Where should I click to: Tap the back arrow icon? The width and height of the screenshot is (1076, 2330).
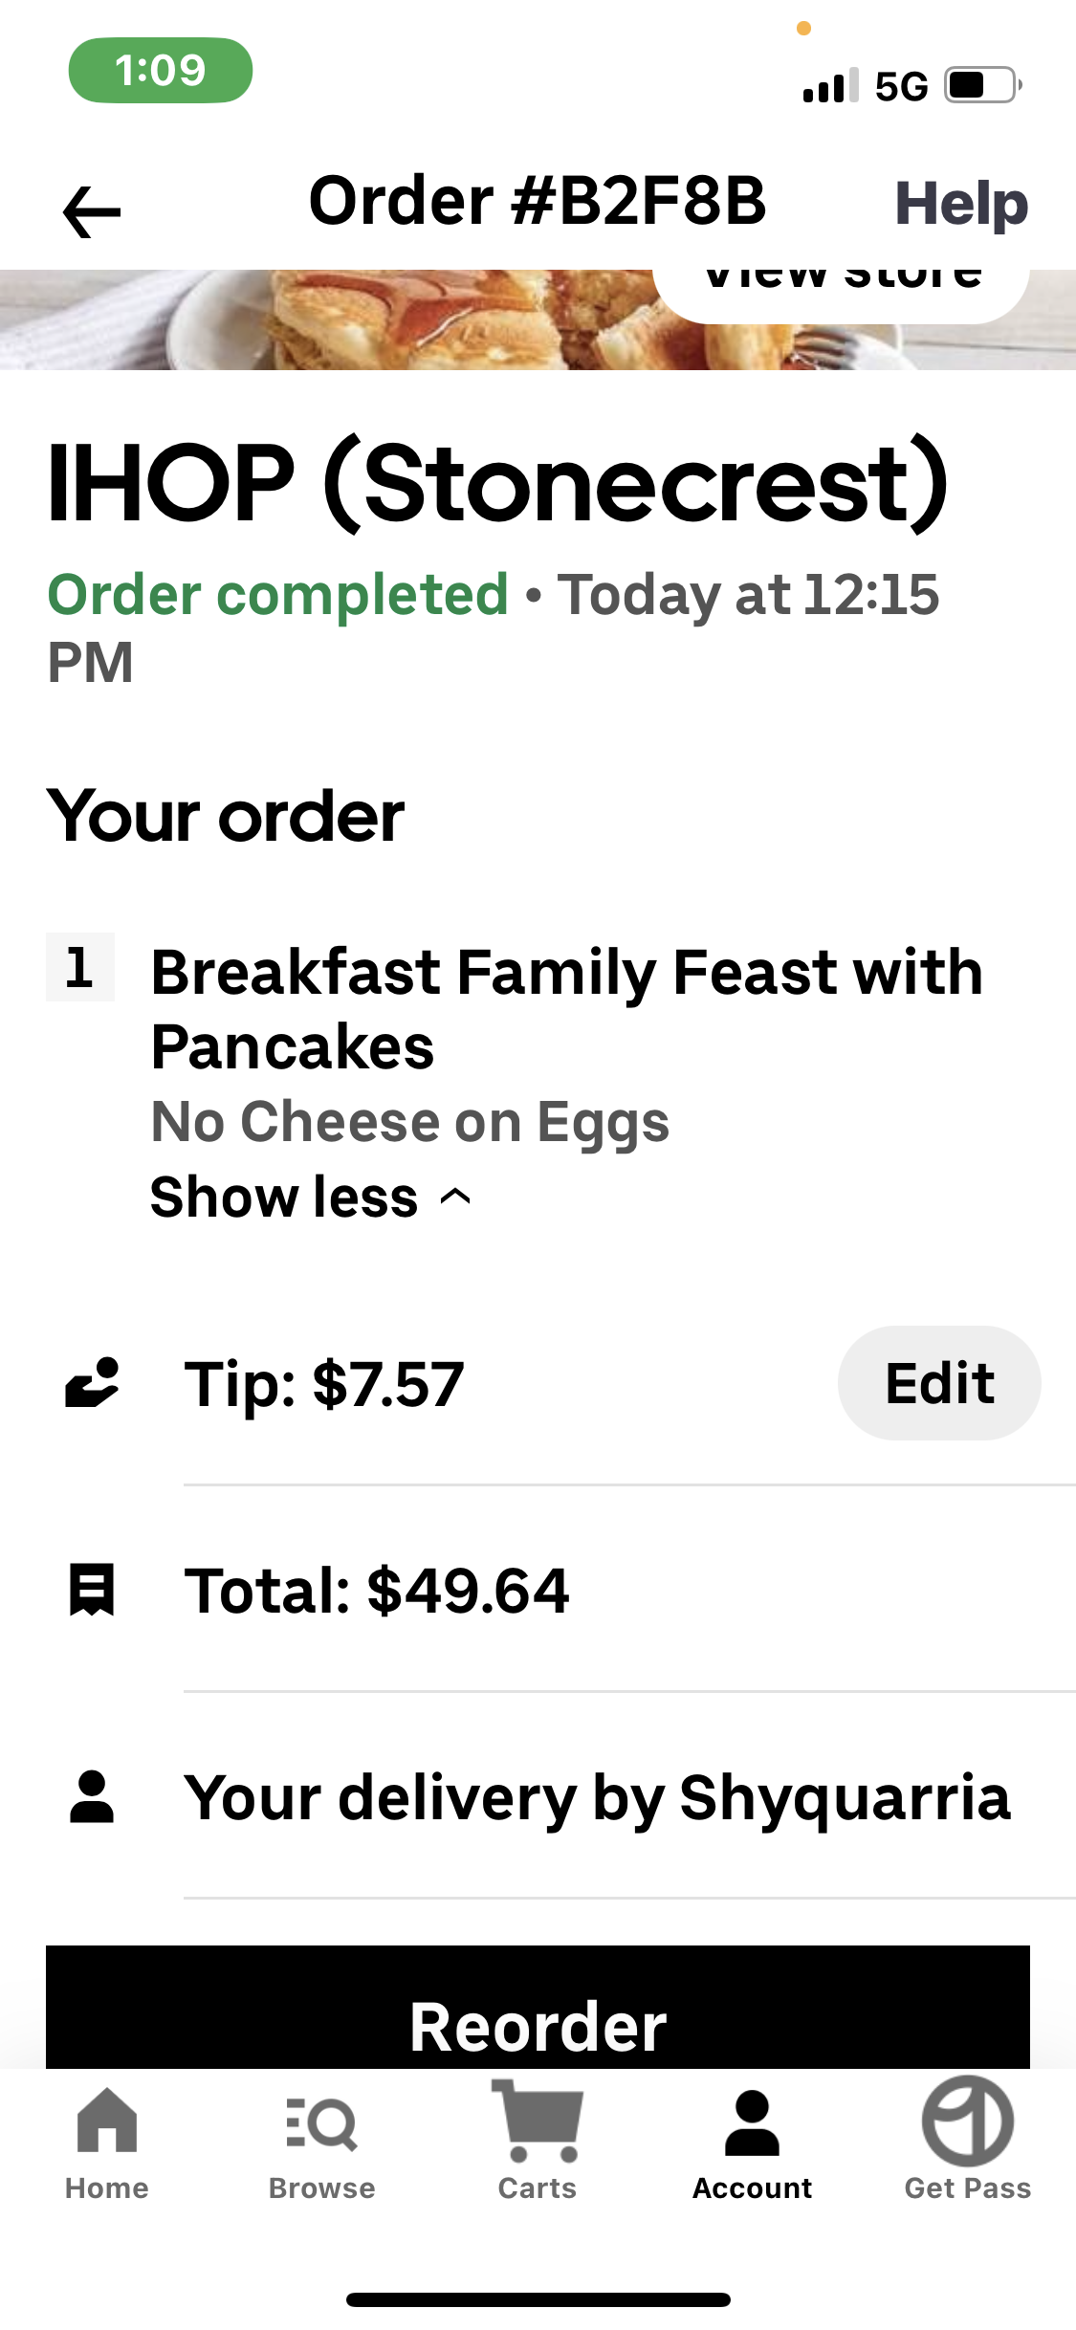92,211
